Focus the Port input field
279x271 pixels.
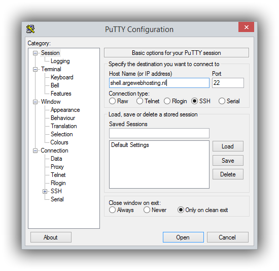pyautogui.click(x=228, y=83)
